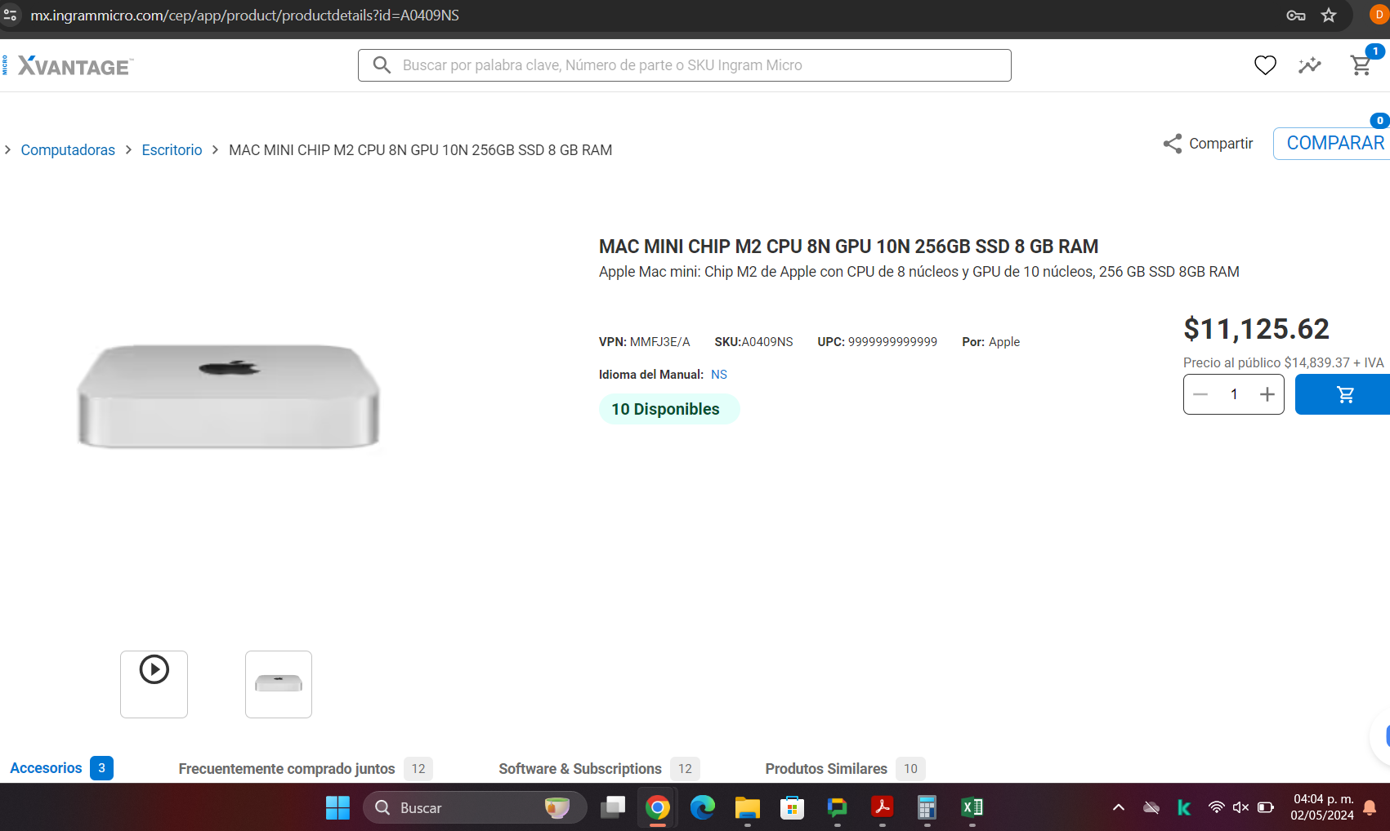Focus the product search input field
This screenshot has width=1390, height=831.
click(685, 65)
